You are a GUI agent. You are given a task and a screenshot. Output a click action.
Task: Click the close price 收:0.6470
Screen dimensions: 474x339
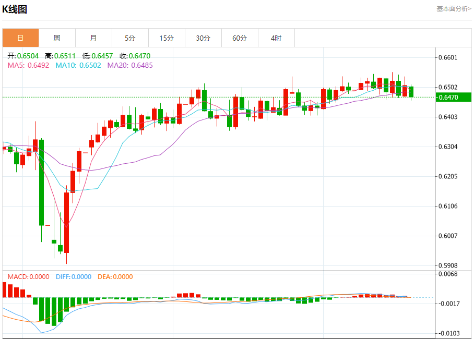[135, 56]
